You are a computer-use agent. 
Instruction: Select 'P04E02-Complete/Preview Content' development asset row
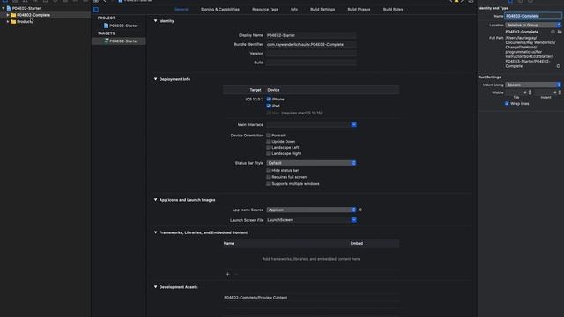tap(311, 298)
